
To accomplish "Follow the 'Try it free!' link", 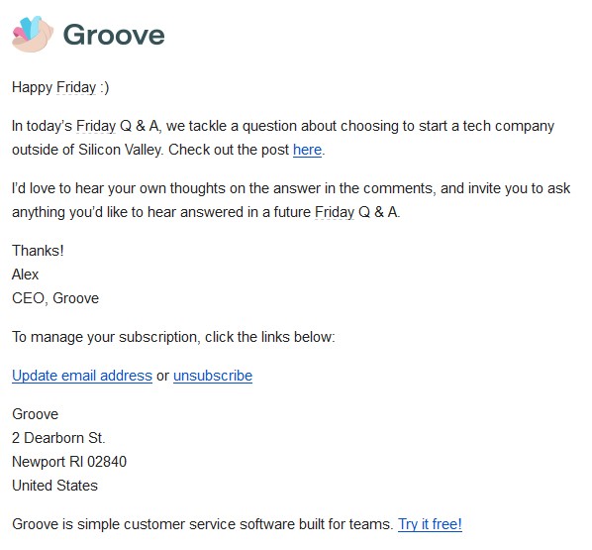I will click(430, 524).
